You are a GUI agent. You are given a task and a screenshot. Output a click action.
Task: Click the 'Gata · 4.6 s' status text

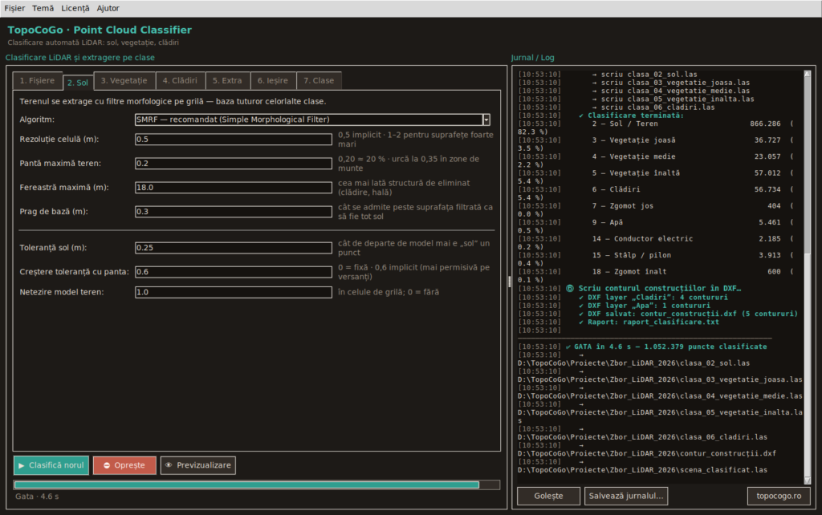[37, 497]
